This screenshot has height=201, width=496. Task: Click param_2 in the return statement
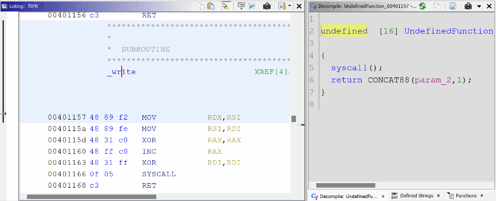click(434, 80)
